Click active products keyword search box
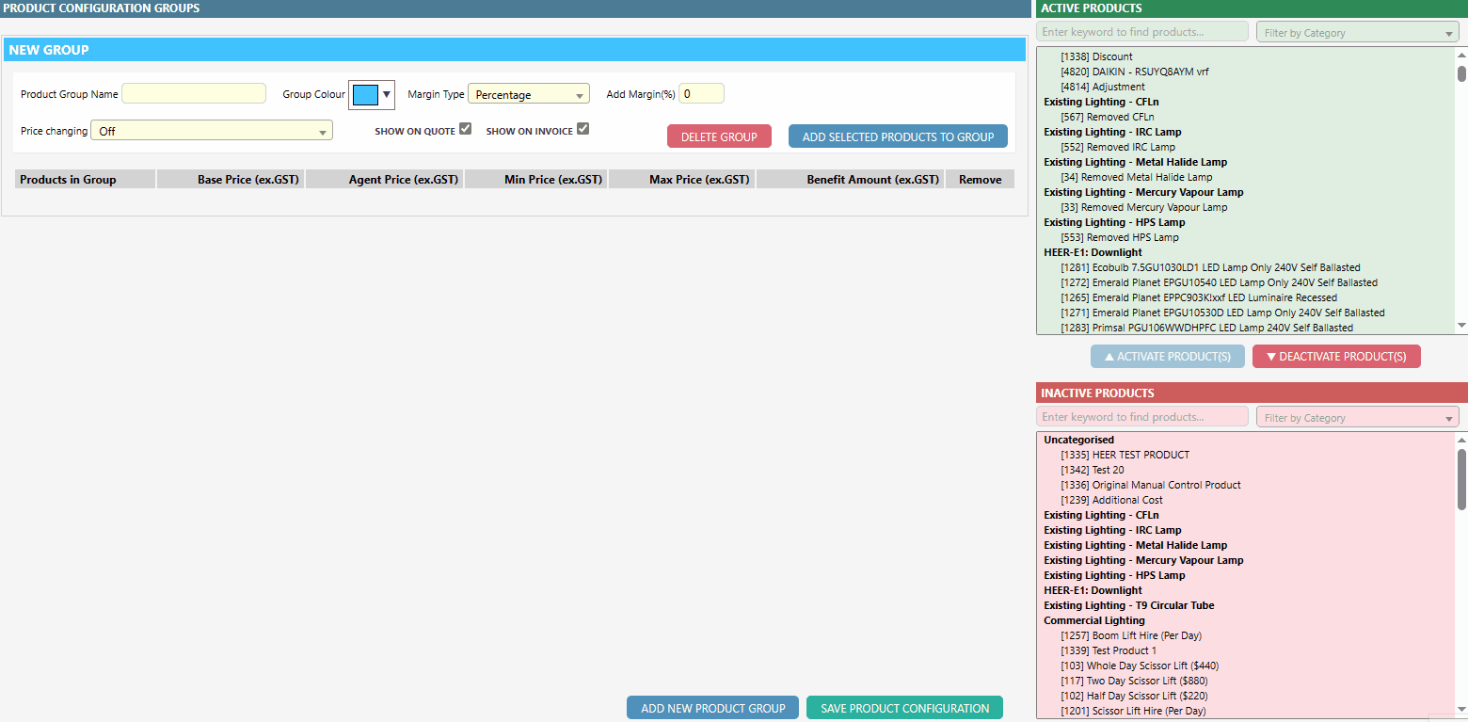This screenshot has width=1468, height=722. pyautogui.click(x=1141, y=32)
